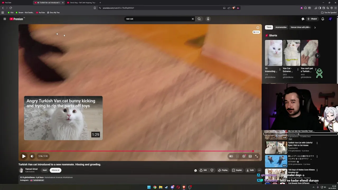338x190 pixels.
Task: Seek on the red video progress bar
Action: pos(140,151)
